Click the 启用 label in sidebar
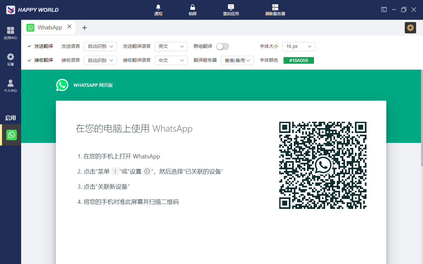This screenshot has width=423, height=264. point(11,118)
